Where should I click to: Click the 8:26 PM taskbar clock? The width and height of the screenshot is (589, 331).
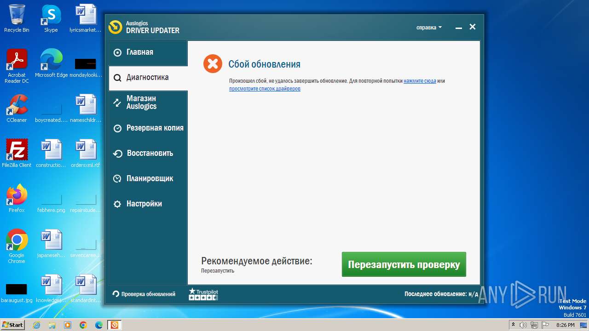point(565,325)
